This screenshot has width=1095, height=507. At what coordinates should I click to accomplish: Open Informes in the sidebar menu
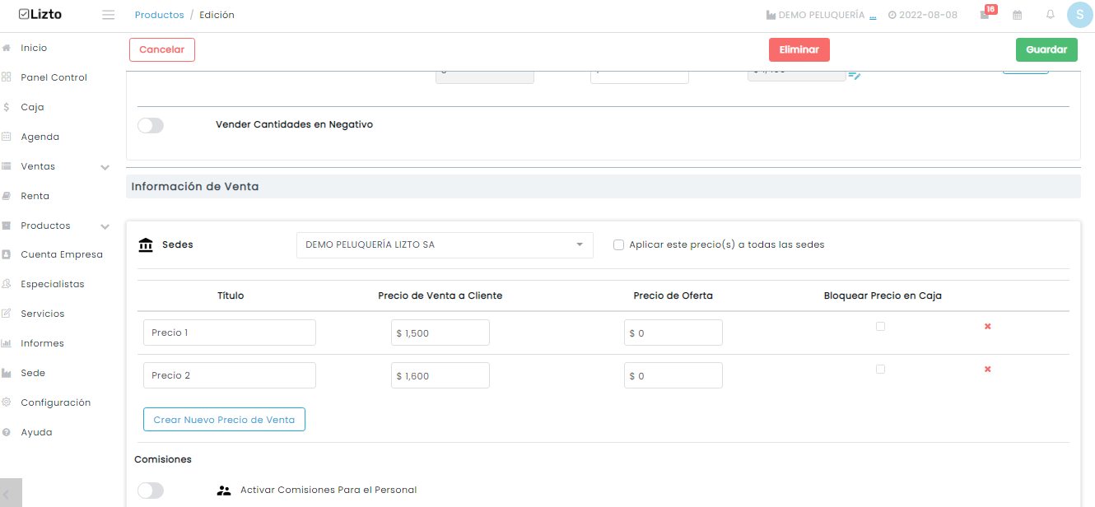tap(42, 343)
